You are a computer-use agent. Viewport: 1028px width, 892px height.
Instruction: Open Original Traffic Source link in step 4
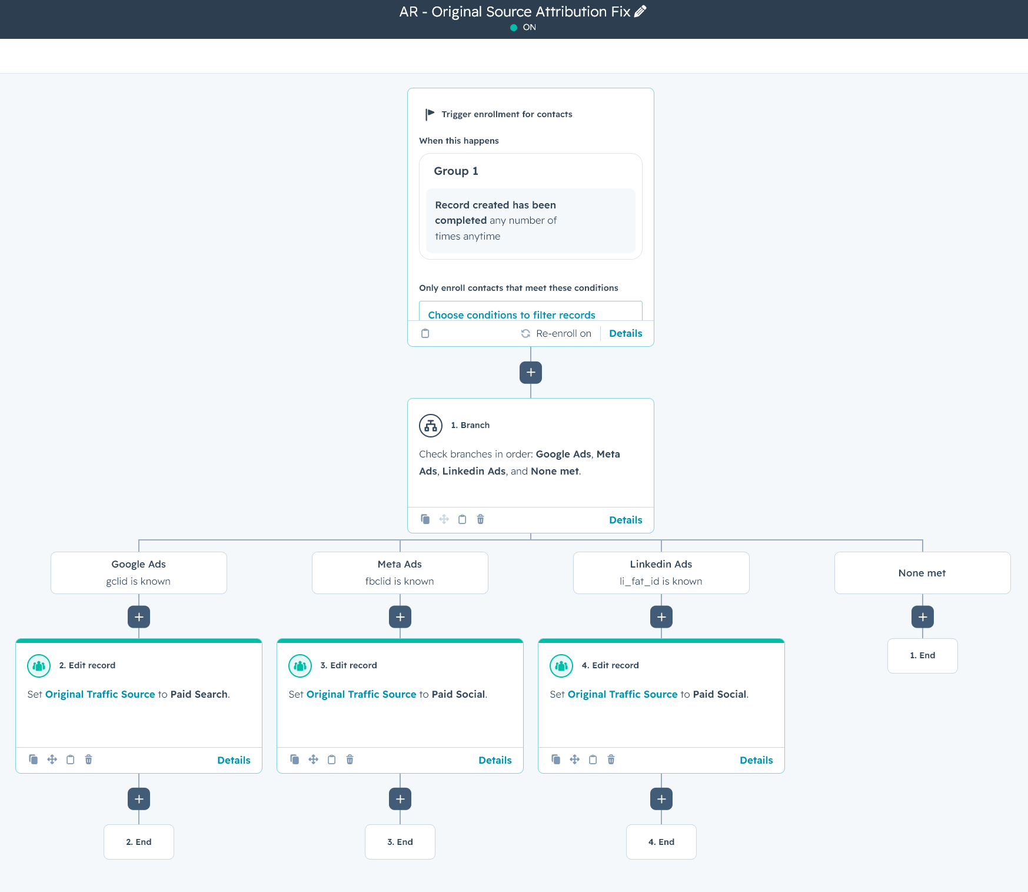623,694
